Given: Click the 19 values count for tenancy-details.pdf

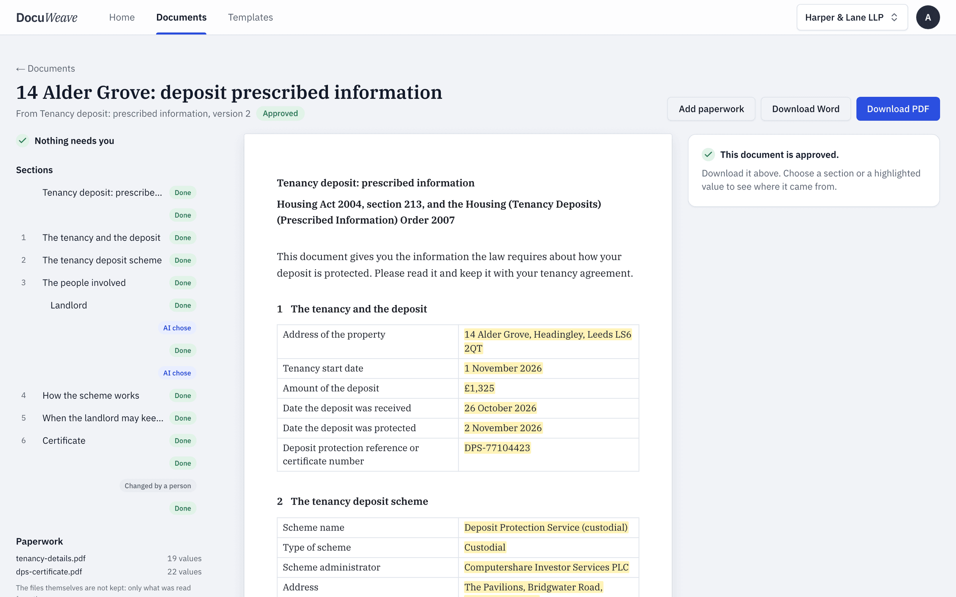Looking at the screenshot, I should click(184, 558).
